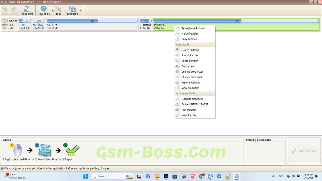Open the Tools wrench icon
322x181 pixels.
[58, 9]
